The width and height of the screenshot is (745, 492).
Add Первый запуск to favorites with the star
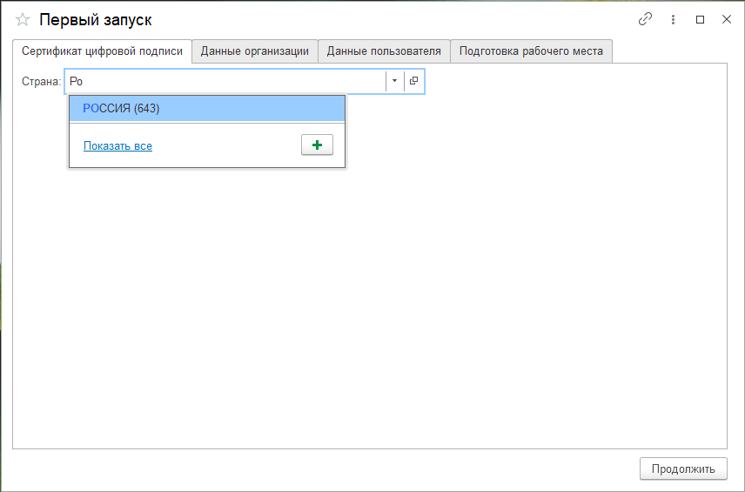(x=23, y=19)
